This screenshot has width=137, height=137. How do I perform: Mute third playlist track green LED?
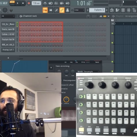112,52
